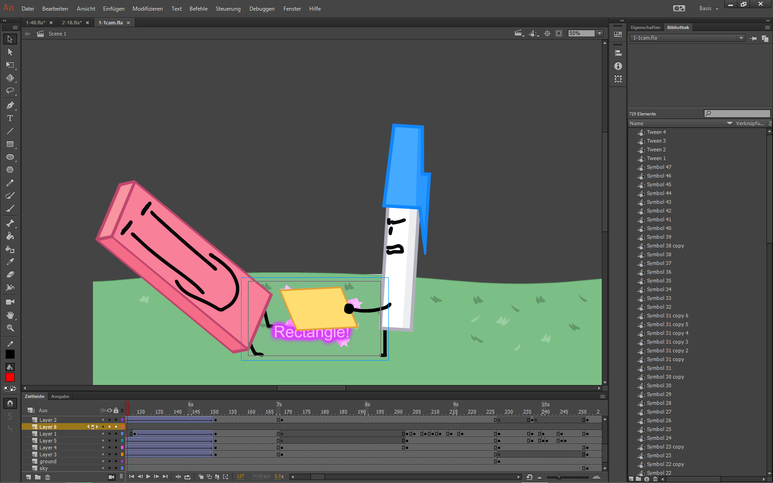Toggle sort order arrow in Name column

(729, 123)
